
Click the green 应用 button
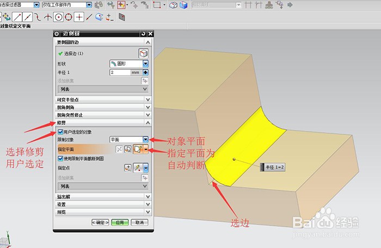coord(120,222)
